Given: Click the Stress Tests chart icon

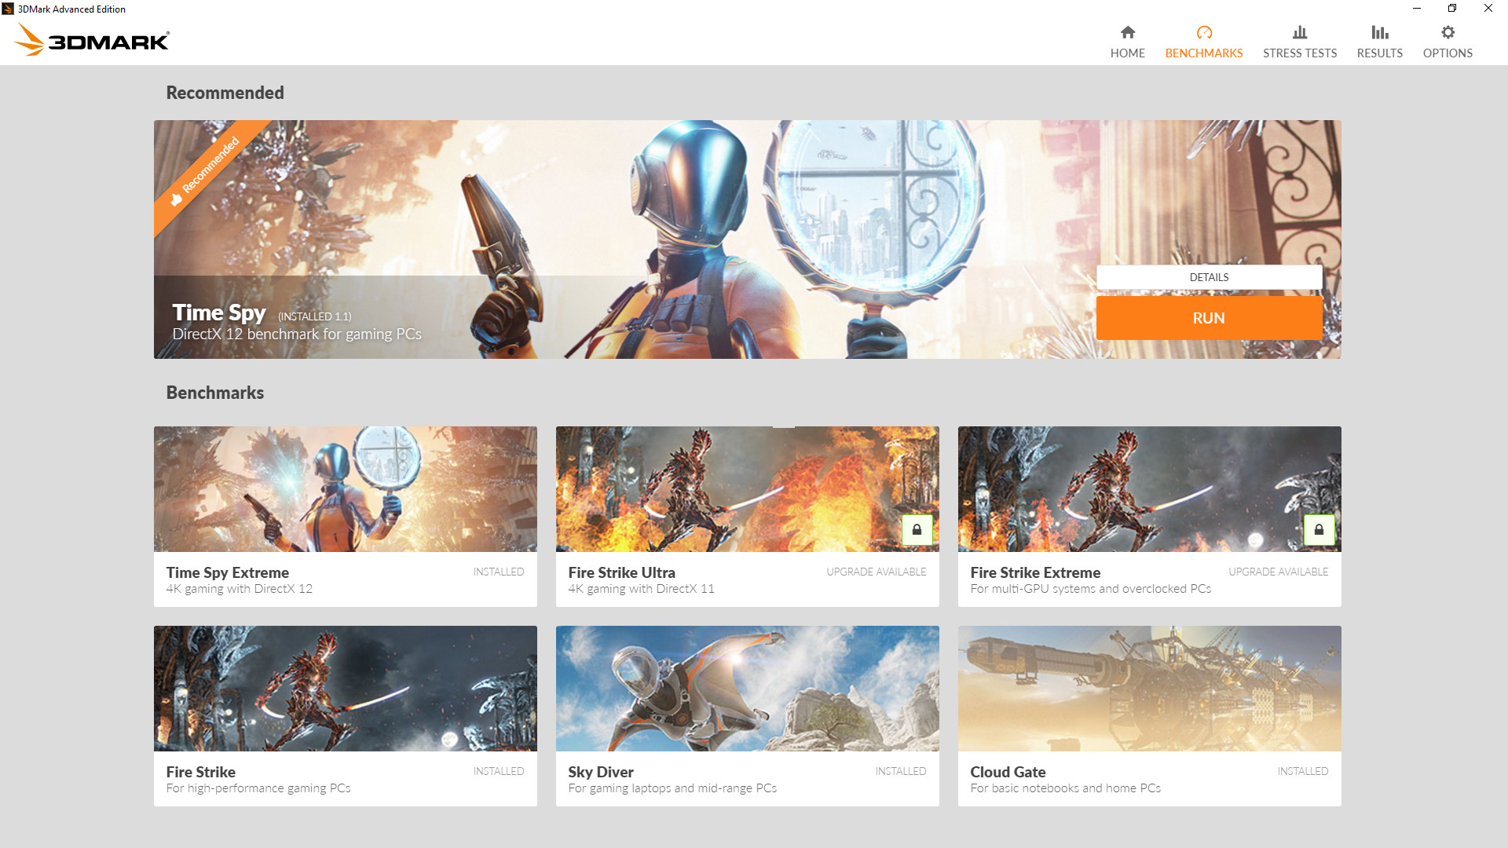Looking at the screenshot, I should [1299, 32].
